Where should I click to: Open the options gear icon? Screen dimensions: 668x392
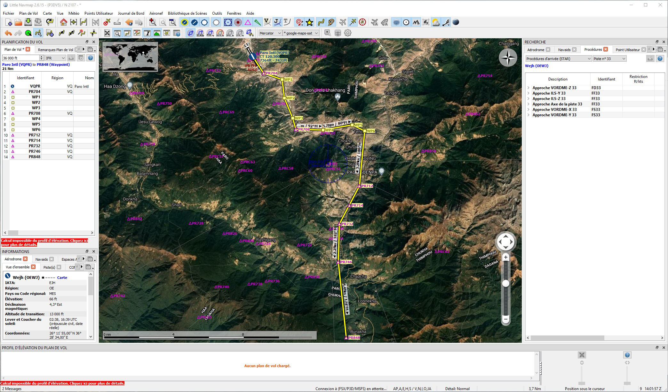[348, 33]
